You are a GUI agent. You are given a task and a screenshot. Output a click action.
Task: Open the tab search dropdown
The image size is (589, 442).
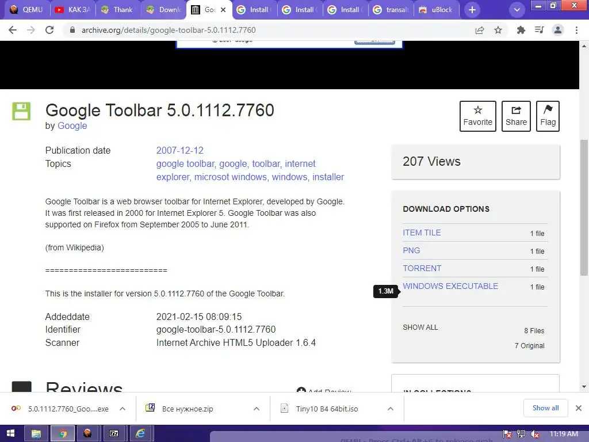517,10
